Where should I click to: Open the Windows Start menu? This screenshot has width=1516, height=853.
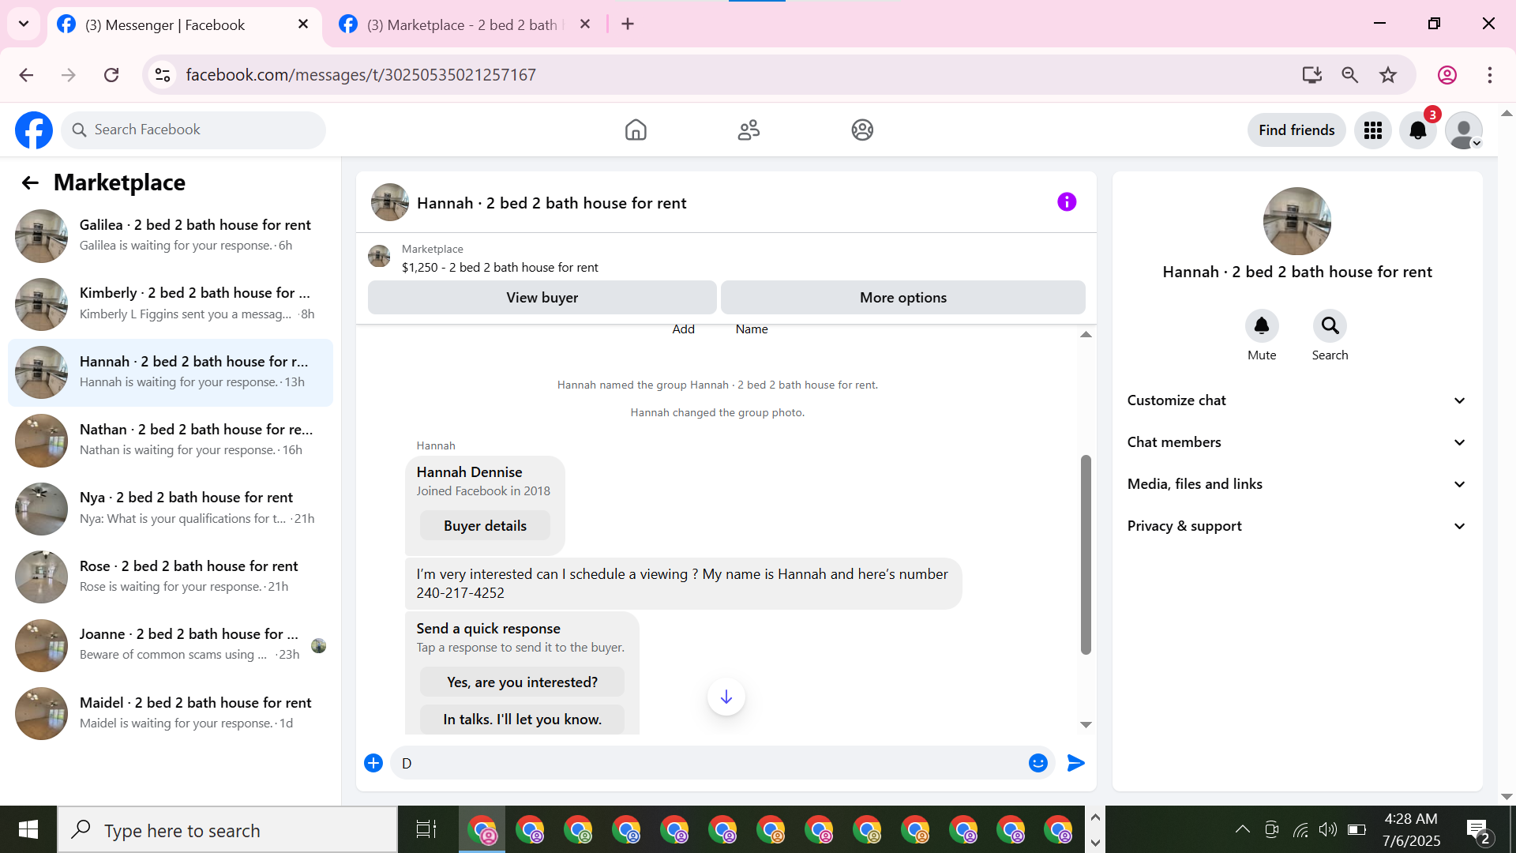[28, 829]
